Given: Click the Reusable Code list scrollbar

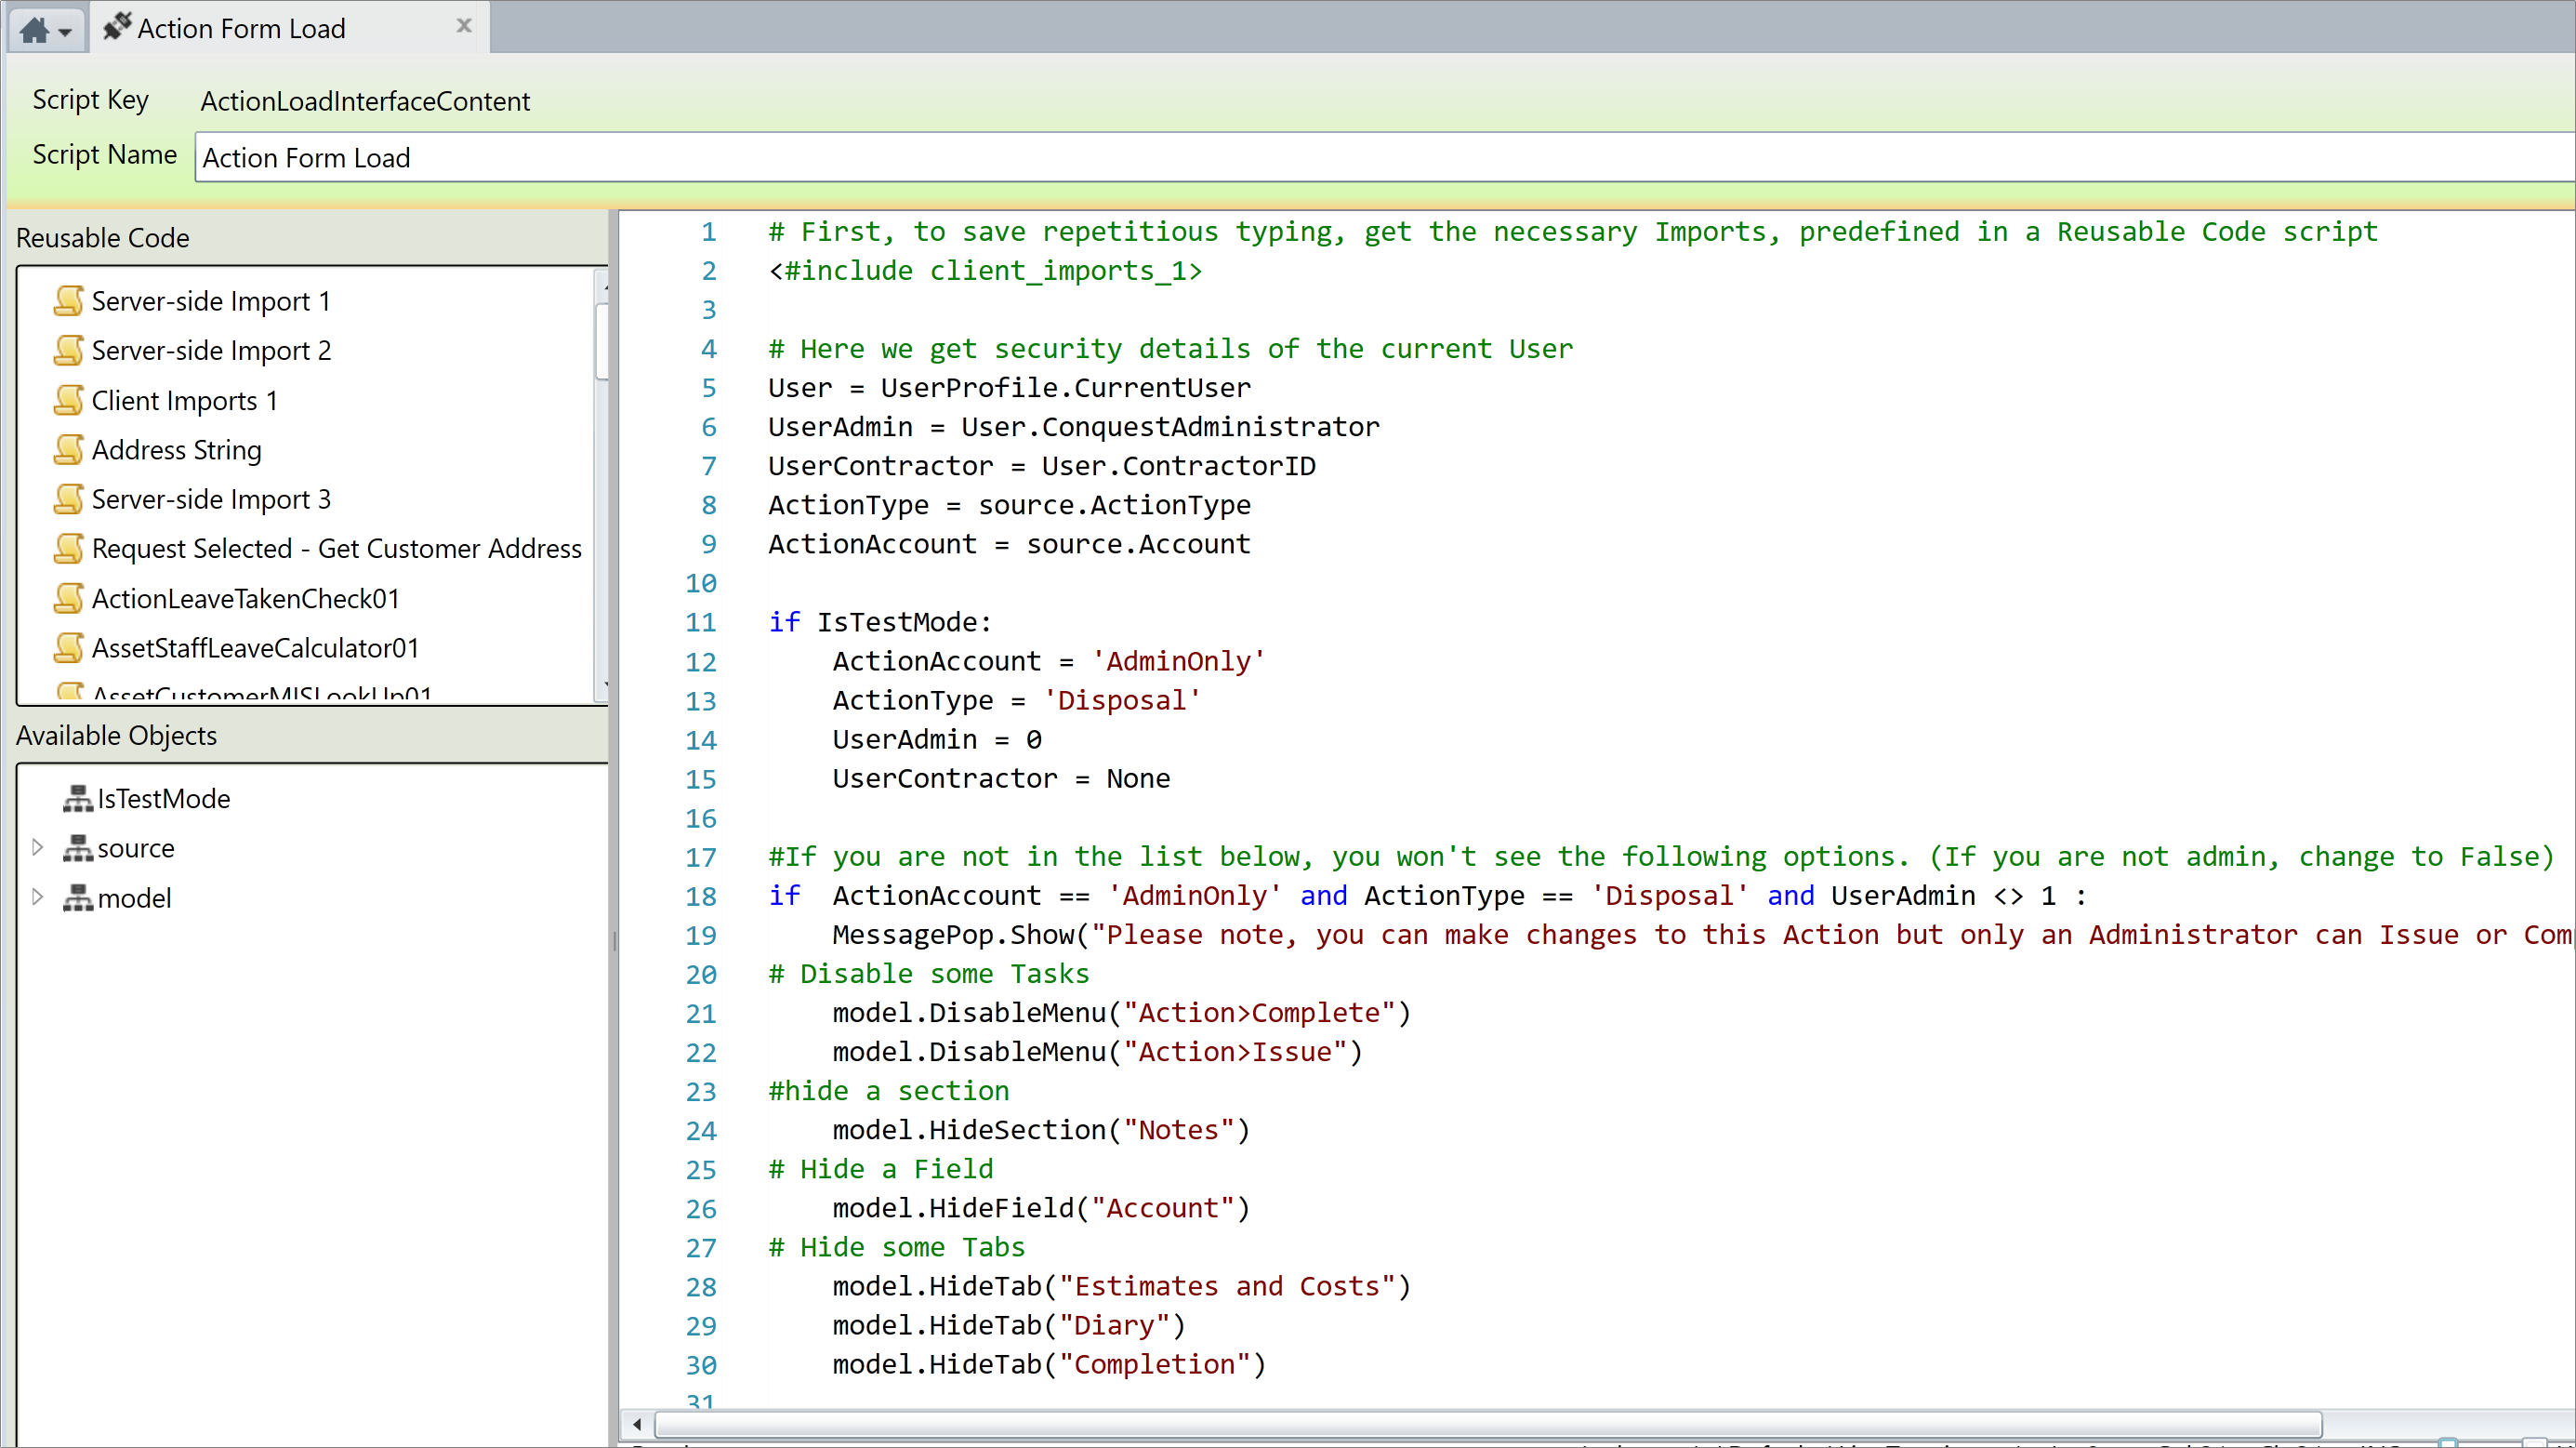Looking at the screenshot, I should (601, 340).
